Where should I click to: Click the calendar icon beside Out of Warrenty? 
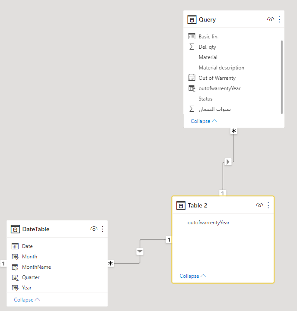click(192, 78)
